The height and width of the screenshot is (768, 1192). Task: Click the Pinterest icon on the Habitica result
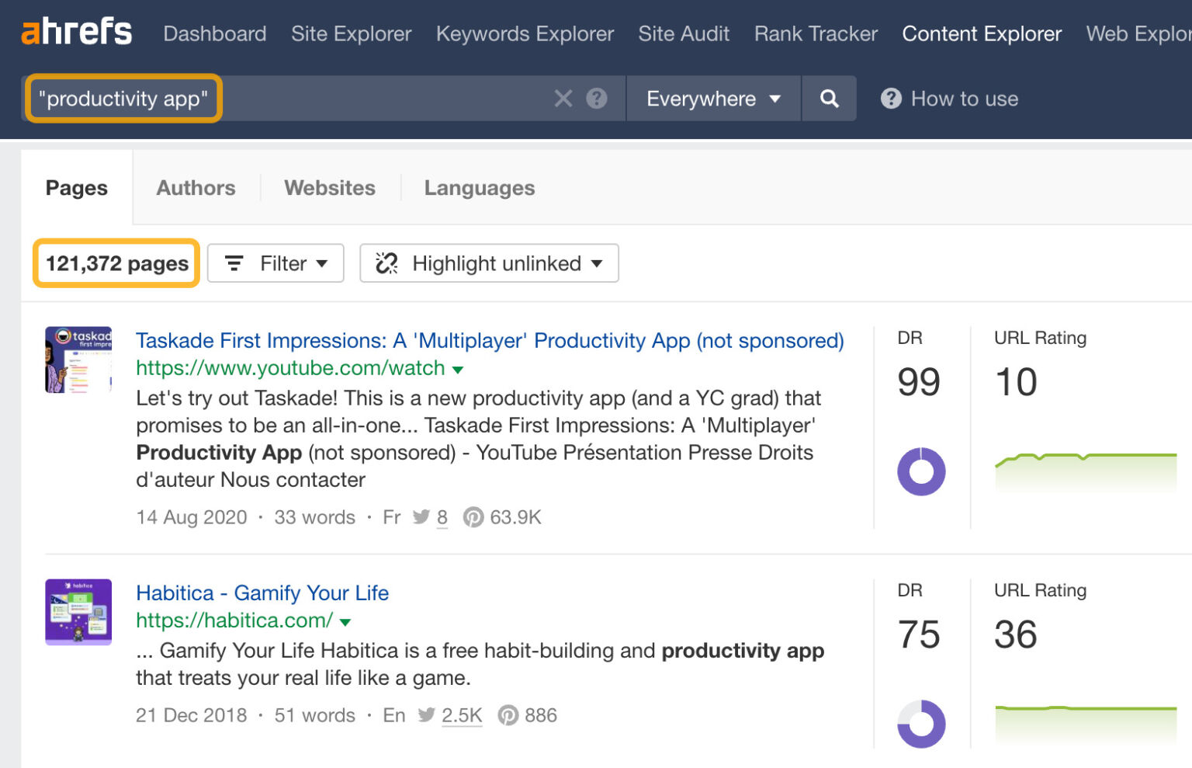point(508,715)
